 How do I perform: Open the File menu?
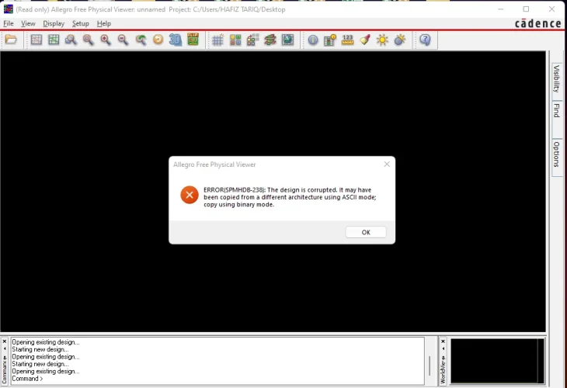pos(9,24)
